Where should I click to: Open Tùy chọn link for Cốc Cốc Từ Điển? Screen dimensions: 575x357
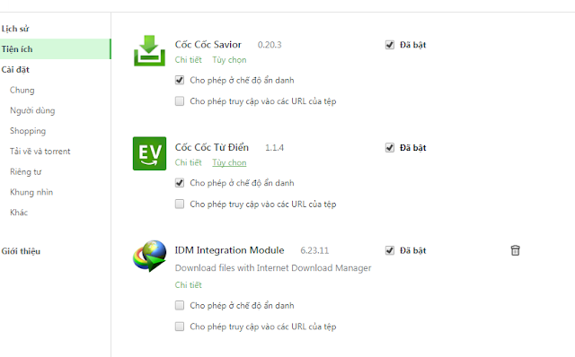click(229, 162)
